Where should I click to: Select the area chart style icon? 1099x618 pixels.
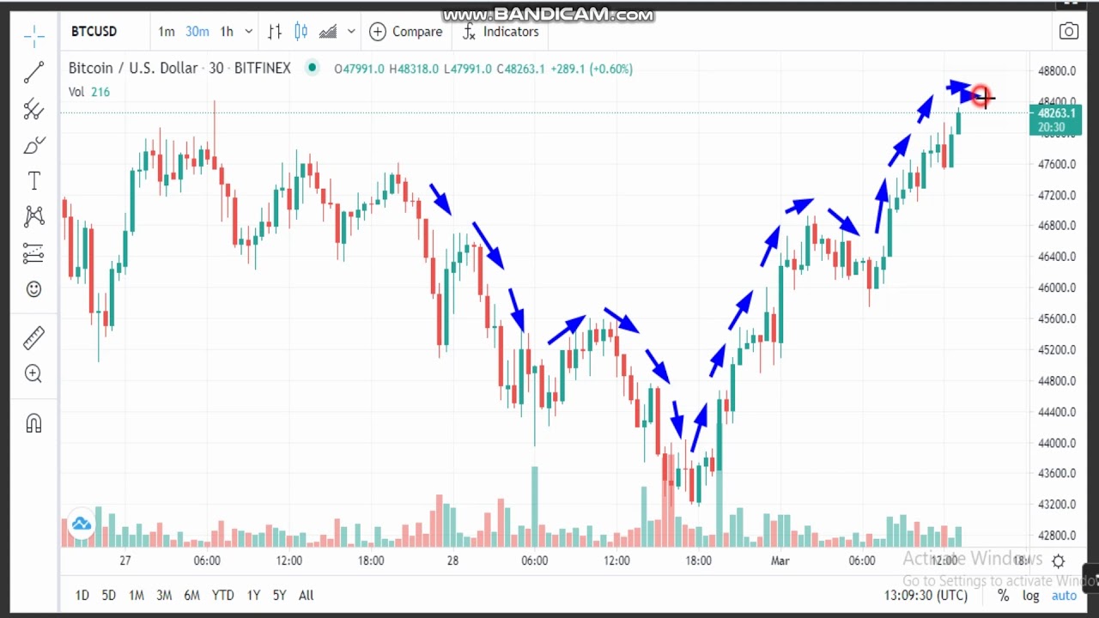(x=328, y=32)
